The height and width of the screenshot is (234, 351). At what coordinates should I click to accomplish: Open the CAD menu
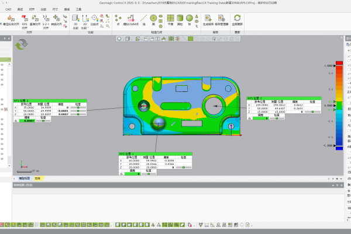[x=8, y=10]
